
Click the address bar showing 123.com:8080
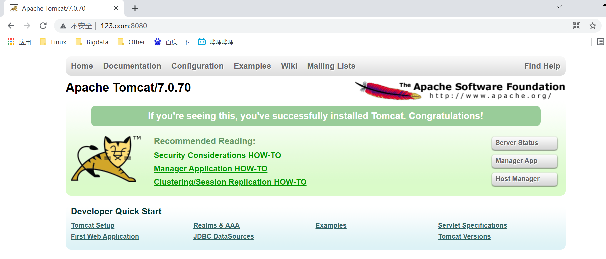tap(313, 26)
